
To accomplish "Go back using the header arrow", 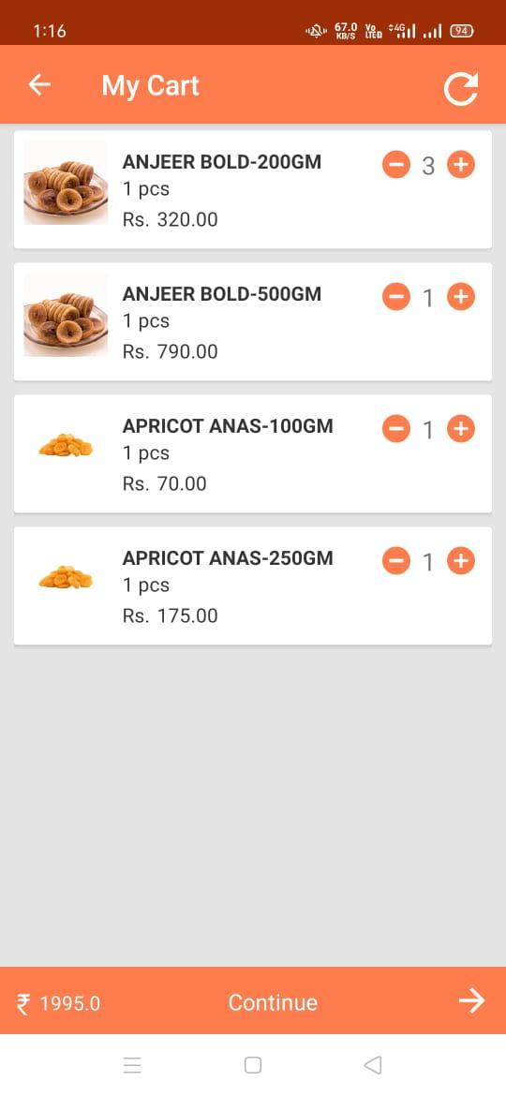I will (x=40, y=84).
